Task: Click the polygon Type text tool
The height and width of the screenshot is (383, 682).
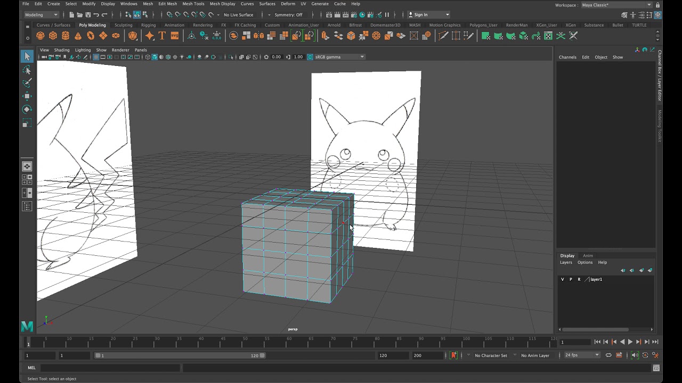Action: click(x=162, y=36)
